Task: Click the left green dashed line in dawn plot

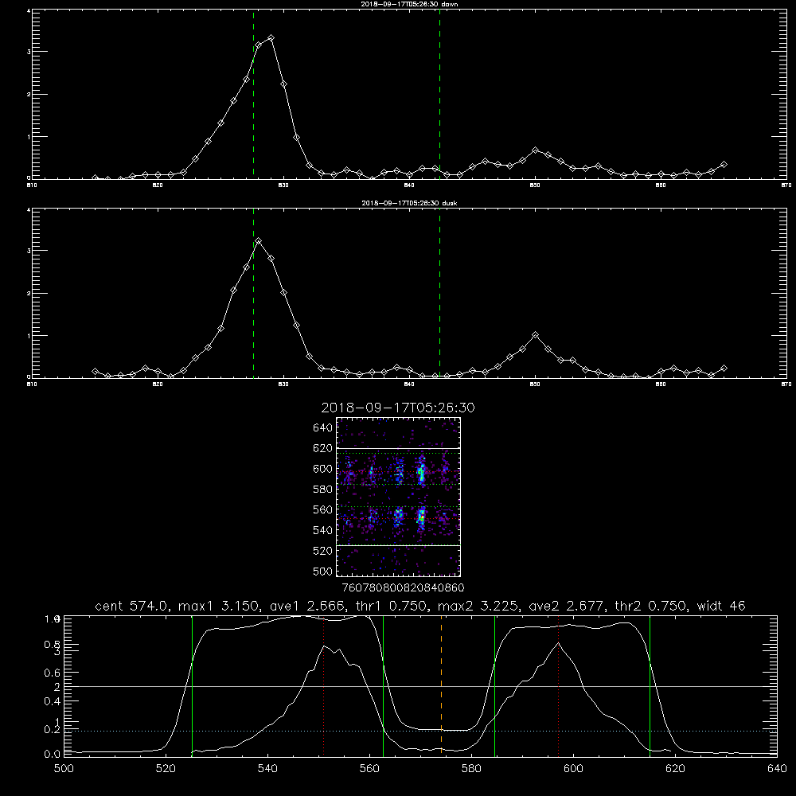Action: 253,94
